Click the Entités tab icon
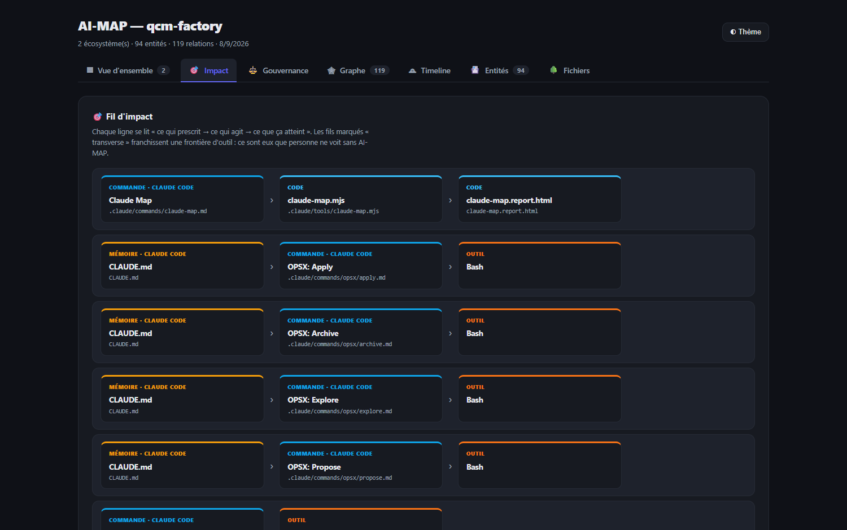Viewport: 847px width, 530px height. 475,70
